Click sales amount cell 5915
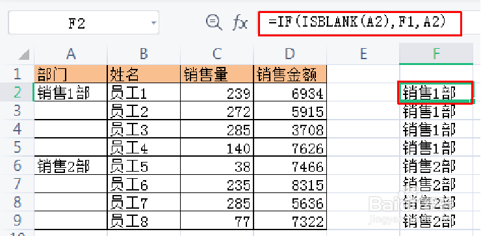 pos(290,111)
